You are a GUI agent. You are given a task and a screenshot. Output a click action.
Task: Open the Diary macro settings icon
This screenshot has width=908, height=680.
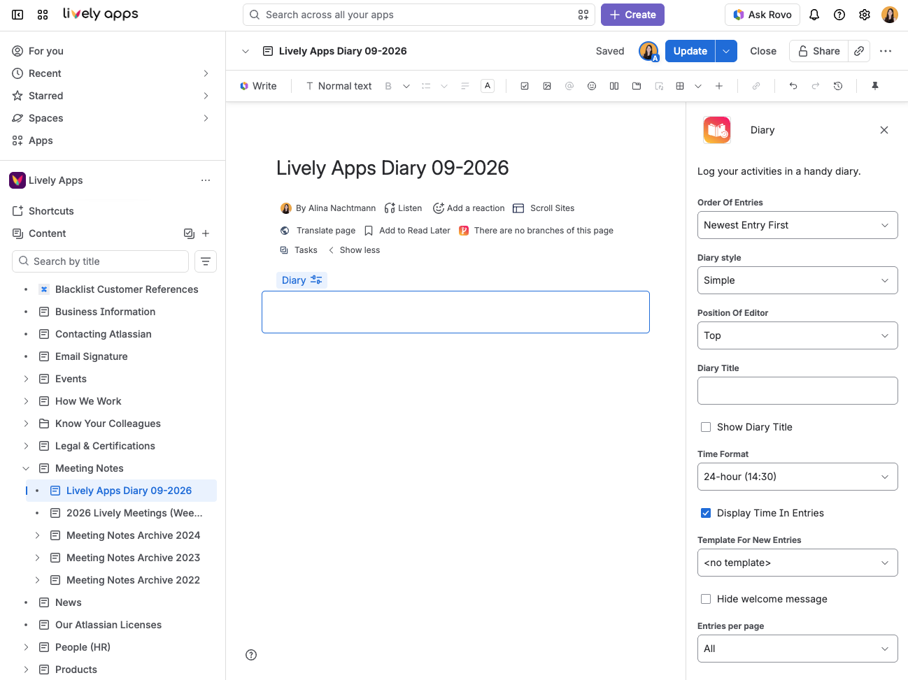(316, 280)
